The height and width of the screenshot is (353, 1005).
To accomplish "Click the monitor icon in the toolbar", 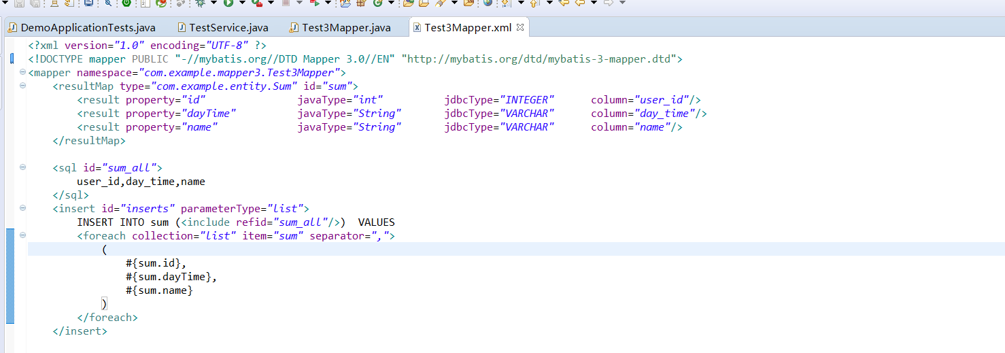I will [88, 3].
